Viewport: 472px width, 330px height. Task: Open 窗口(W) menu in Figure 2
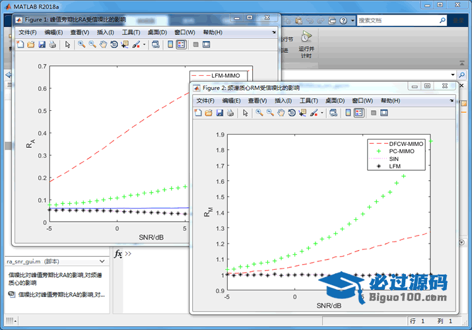pos(362,101)
